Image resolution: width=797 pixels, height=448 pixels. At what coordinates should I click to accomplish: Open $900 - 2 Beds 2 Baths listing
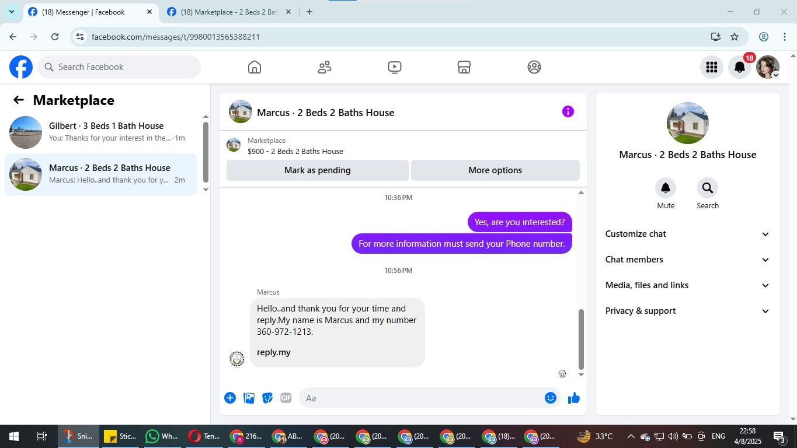point(295,151)
